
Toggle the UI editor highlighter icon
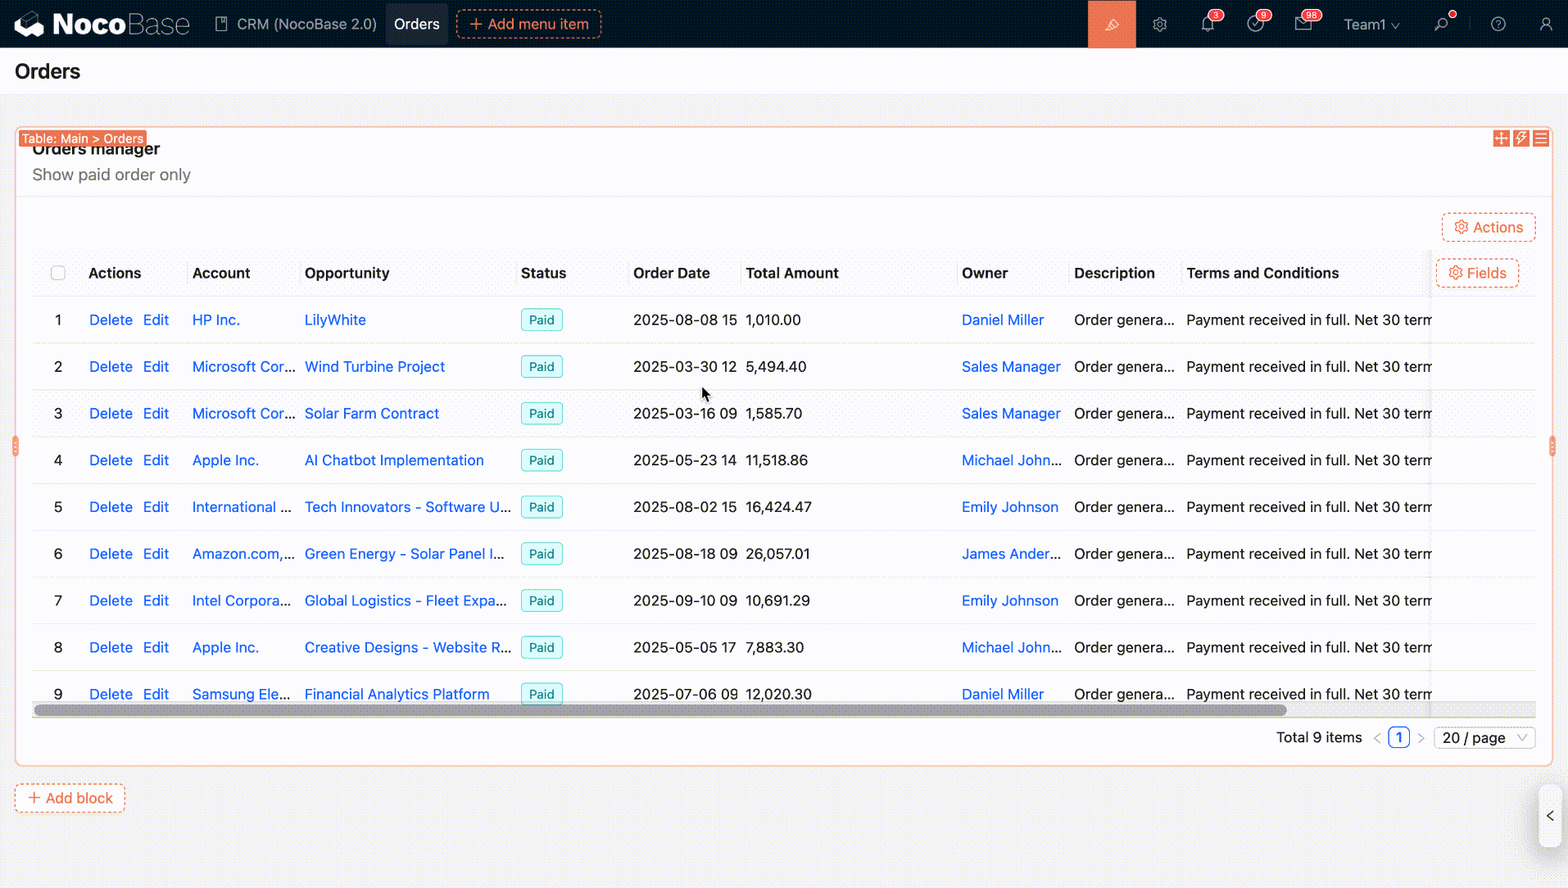1111,25
